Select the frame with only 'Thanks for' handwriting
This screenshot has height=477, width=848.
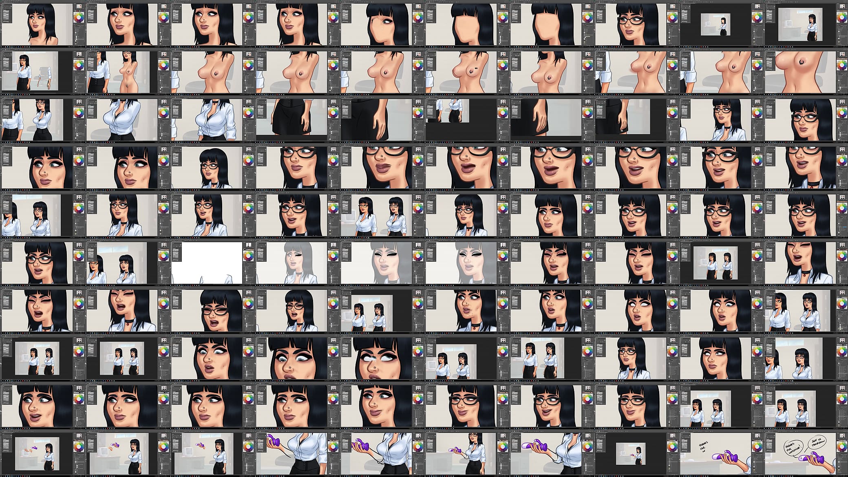coord(721,453)
